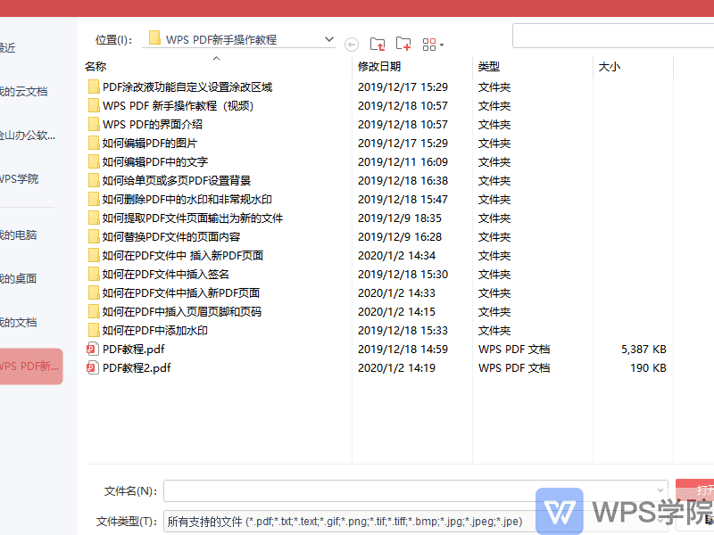
Task: Sort by 修改日期 column header
Action: point(378,67)
